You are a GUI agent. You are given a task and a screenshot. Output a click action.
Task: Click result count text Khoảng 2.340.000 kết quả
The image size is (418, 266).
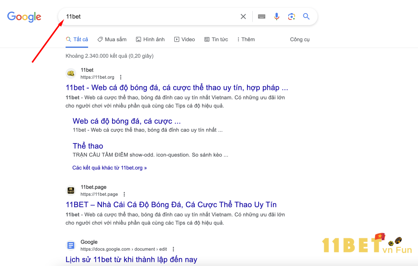tap(109, 56)
